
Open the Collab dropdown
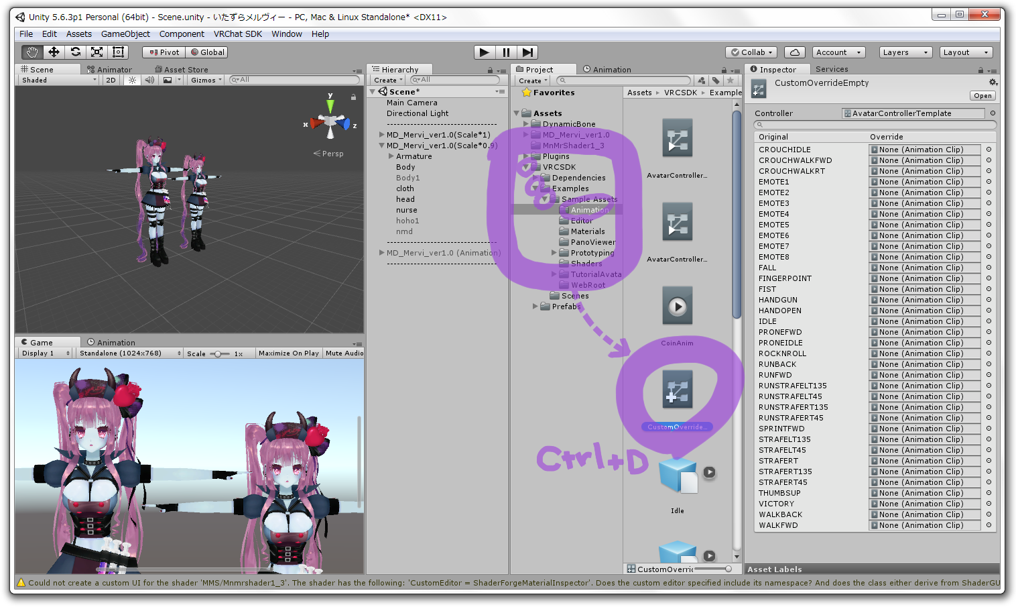click(751, 52)
